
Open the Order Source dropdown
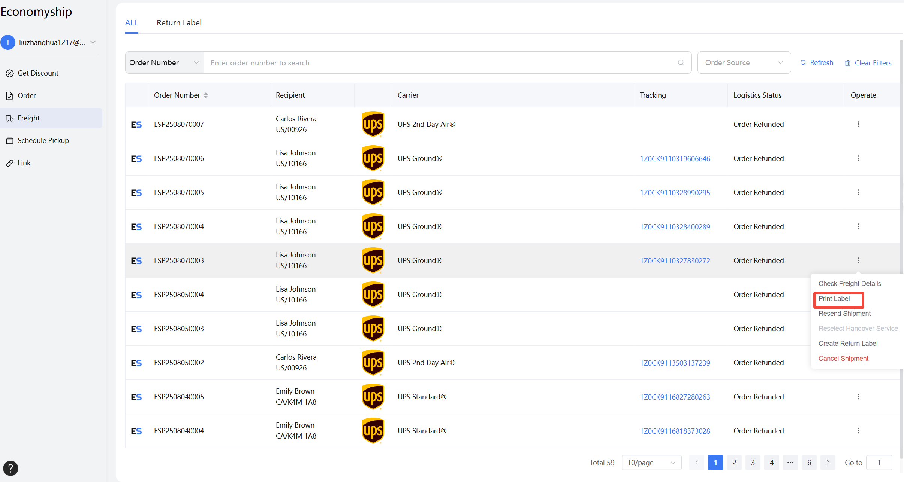click(x=744, y=62)
